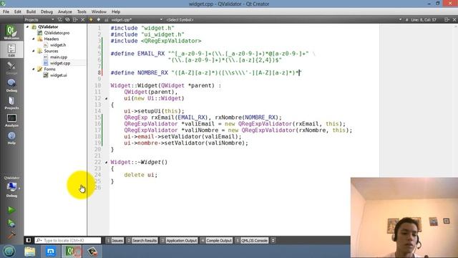The height and width of the screenshot is (258, 458).
Task: Open Maxthon browser from taskbar
Action: pyautogui.click(x=51, y=252)
